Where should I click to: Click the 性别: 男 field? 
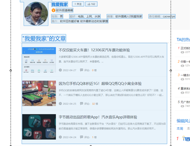pyautogui.click(x=57, y=16)
